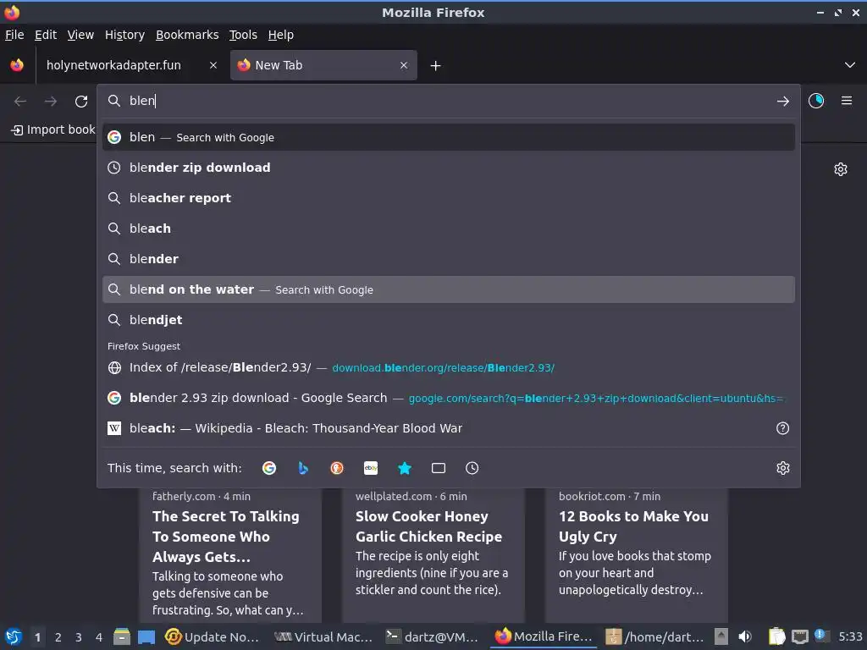Open the file manager launcher in taskbar
Viewport: 867px width, 650px height.
click(x=122, y=636)
